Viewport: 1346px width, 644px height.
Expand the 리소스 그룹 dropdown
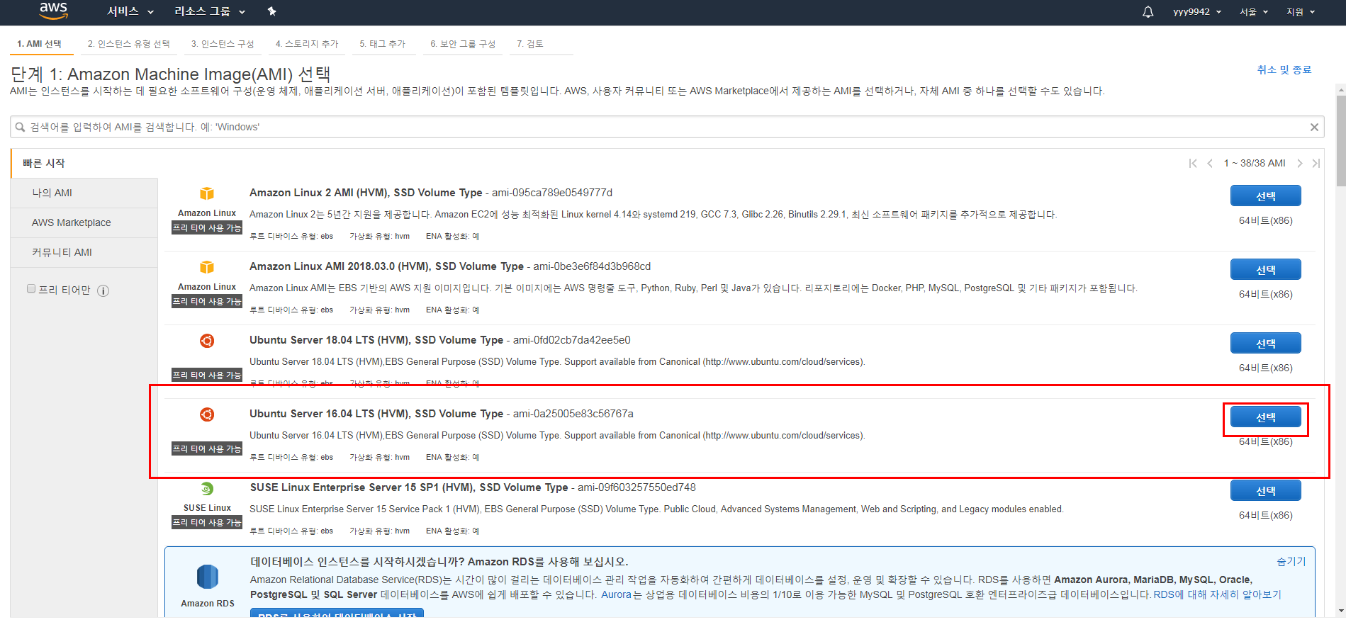tap(210, 11)
